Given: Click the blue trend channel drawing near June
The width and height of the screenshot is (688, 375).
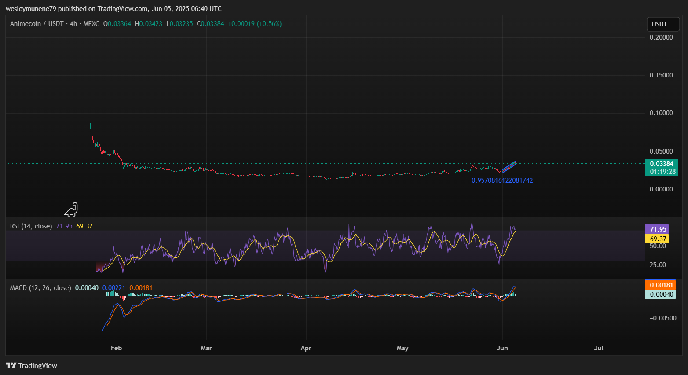Looking at the screenshot, I should [x=509, y=167].
